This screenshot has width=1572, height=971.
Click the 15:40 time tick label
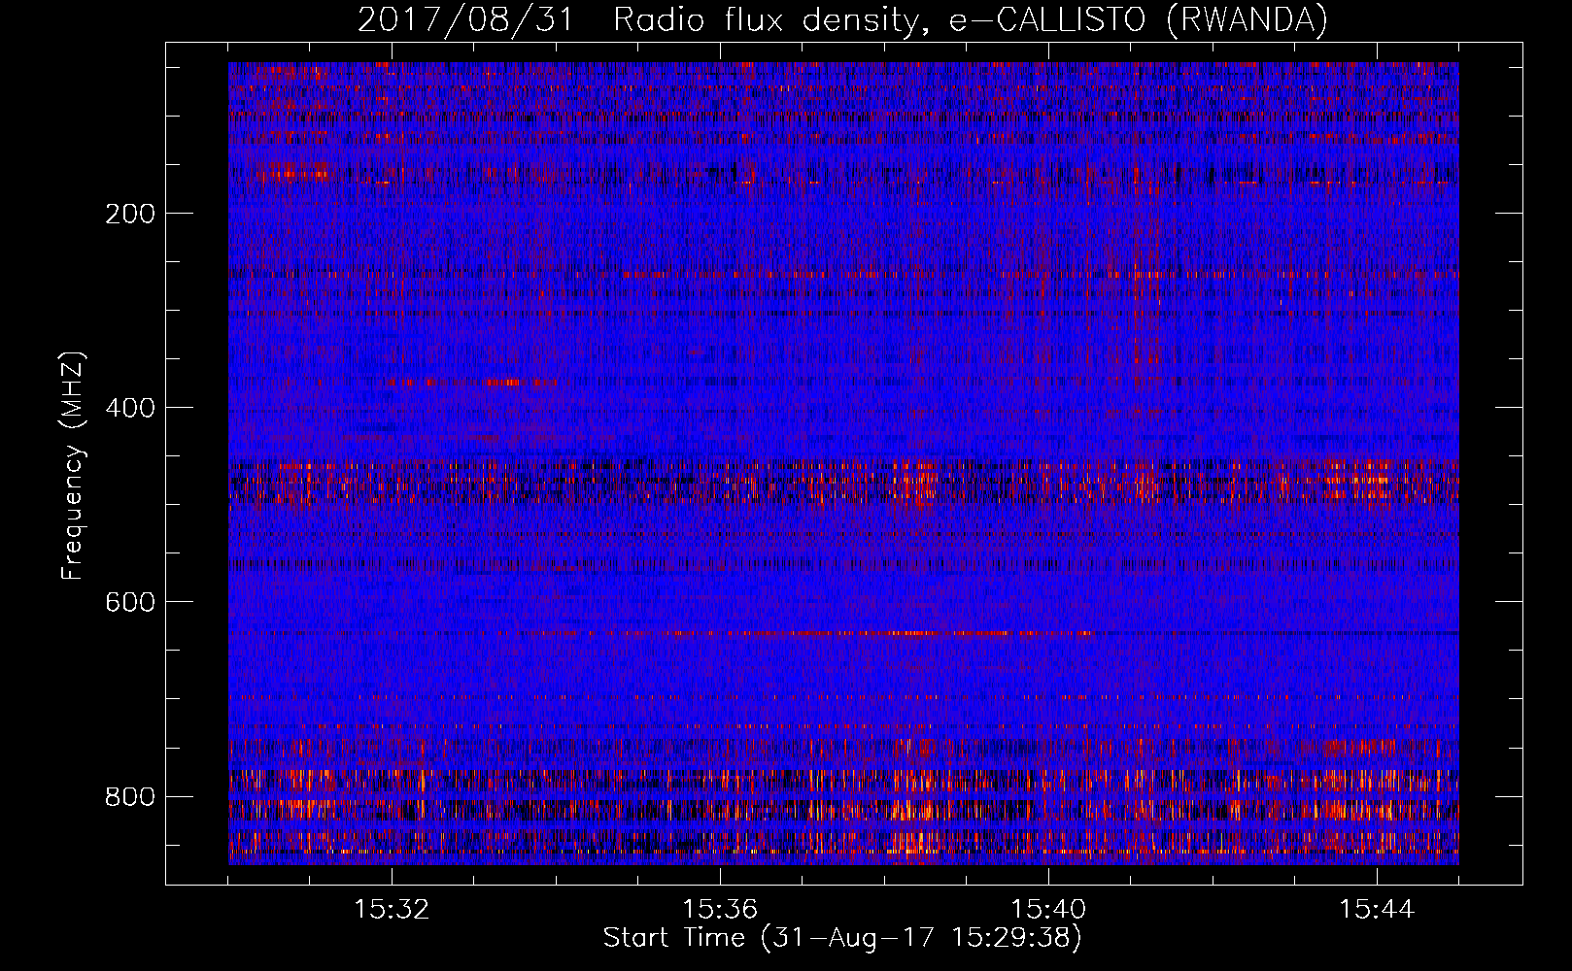click(x=1048, y=910)
